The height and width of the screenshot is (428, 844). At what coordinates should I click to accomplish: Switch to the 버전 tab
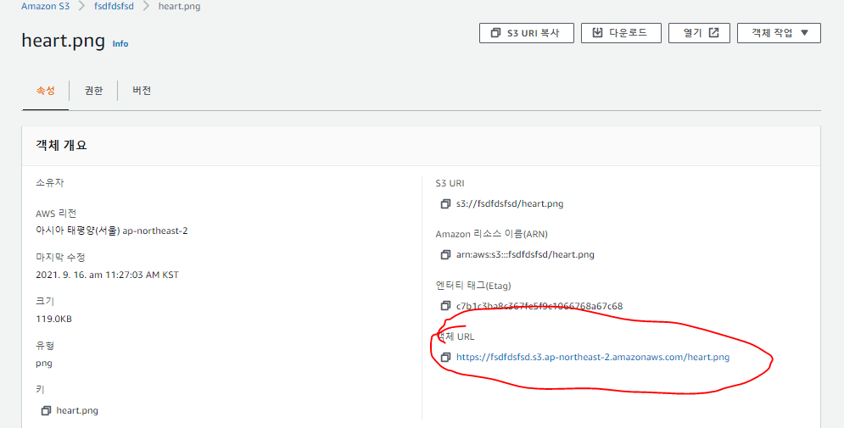tap(142, 91)
